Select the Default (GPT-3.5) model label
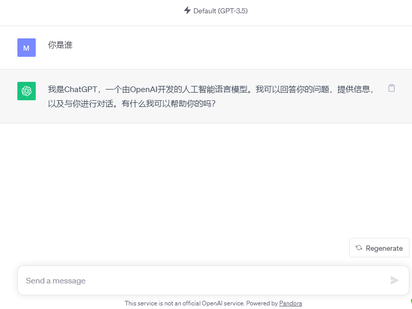The width and height of the screenshot is (412, 309). pos(220,11)
